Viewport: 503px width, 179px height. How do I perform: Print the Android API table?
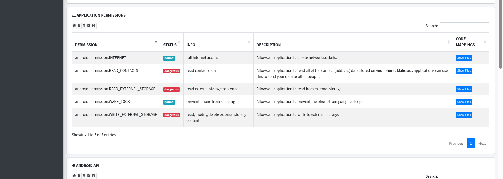[94, 176]
